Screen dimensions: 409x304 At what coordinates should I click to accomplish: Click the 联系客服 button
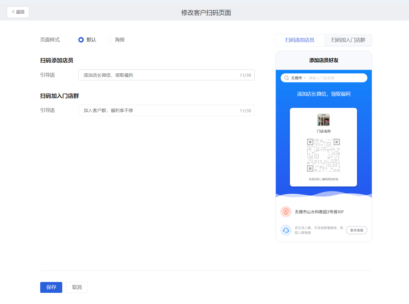pos(357,230)
